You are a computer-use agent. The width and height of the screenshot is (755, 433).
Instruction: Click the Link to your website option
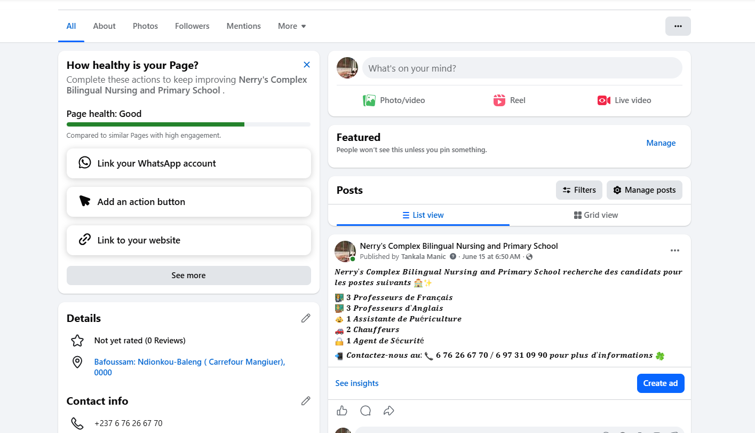click(189, 240)
